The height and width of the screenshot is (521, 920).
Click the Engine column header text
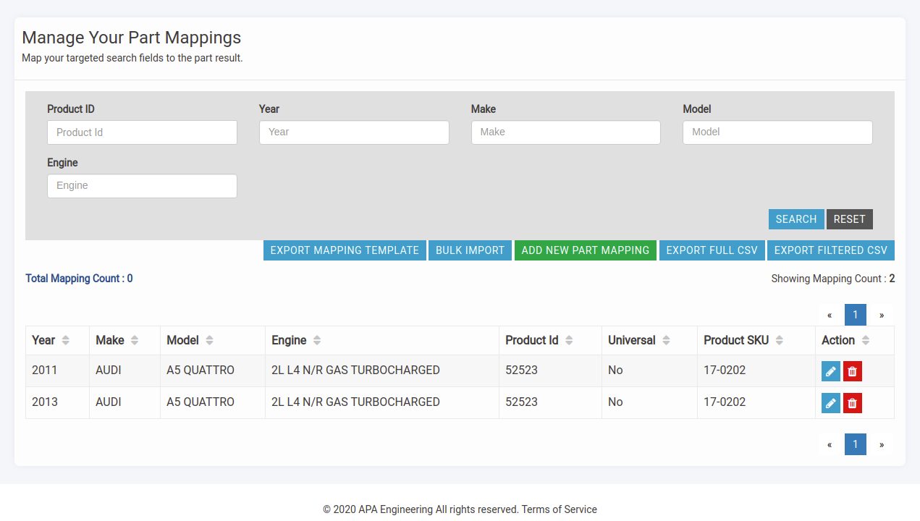(289, 340)
